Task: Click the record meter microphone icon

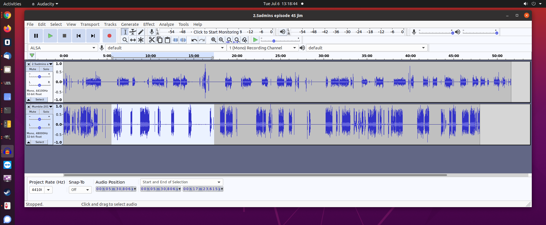Action: [152, 32]
